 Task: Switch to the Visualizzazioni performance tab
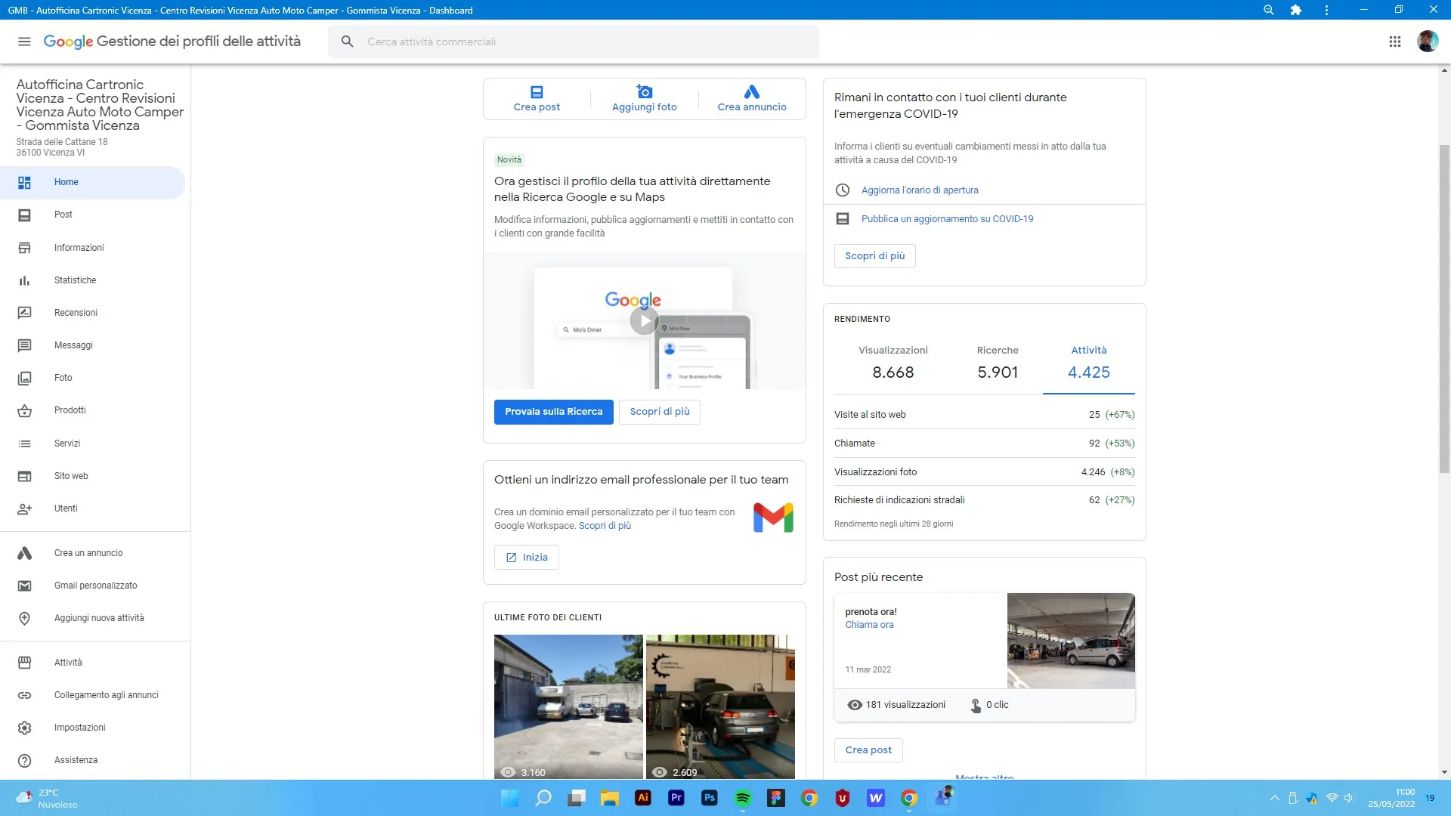pyautogui.click(x=893, y=363)
